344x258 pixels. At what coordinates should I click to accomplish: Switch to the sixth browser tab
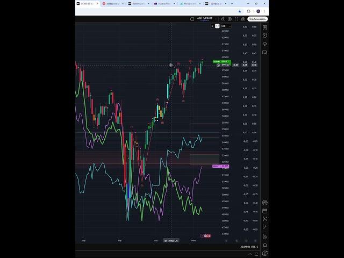coord(216,4)
